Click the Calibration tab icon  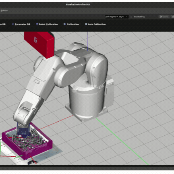[65, 24]
